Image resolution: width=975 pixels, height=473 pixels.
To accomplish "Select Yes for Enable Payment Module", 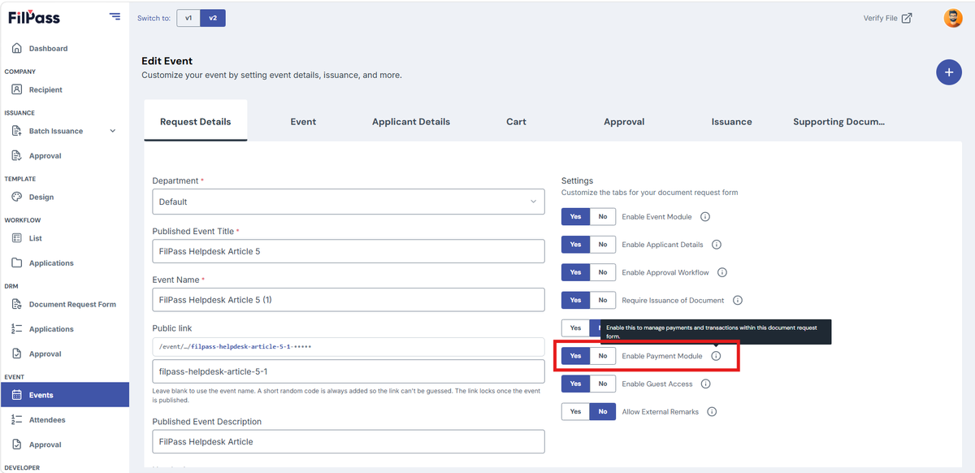I will pyautogui.click(x=575, y=356).
